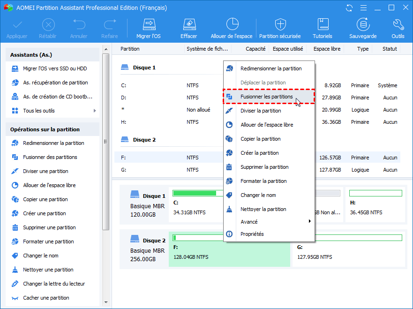
Task: Choose Allouer de l'espace libre in the context menu
Action: (269, 125)
